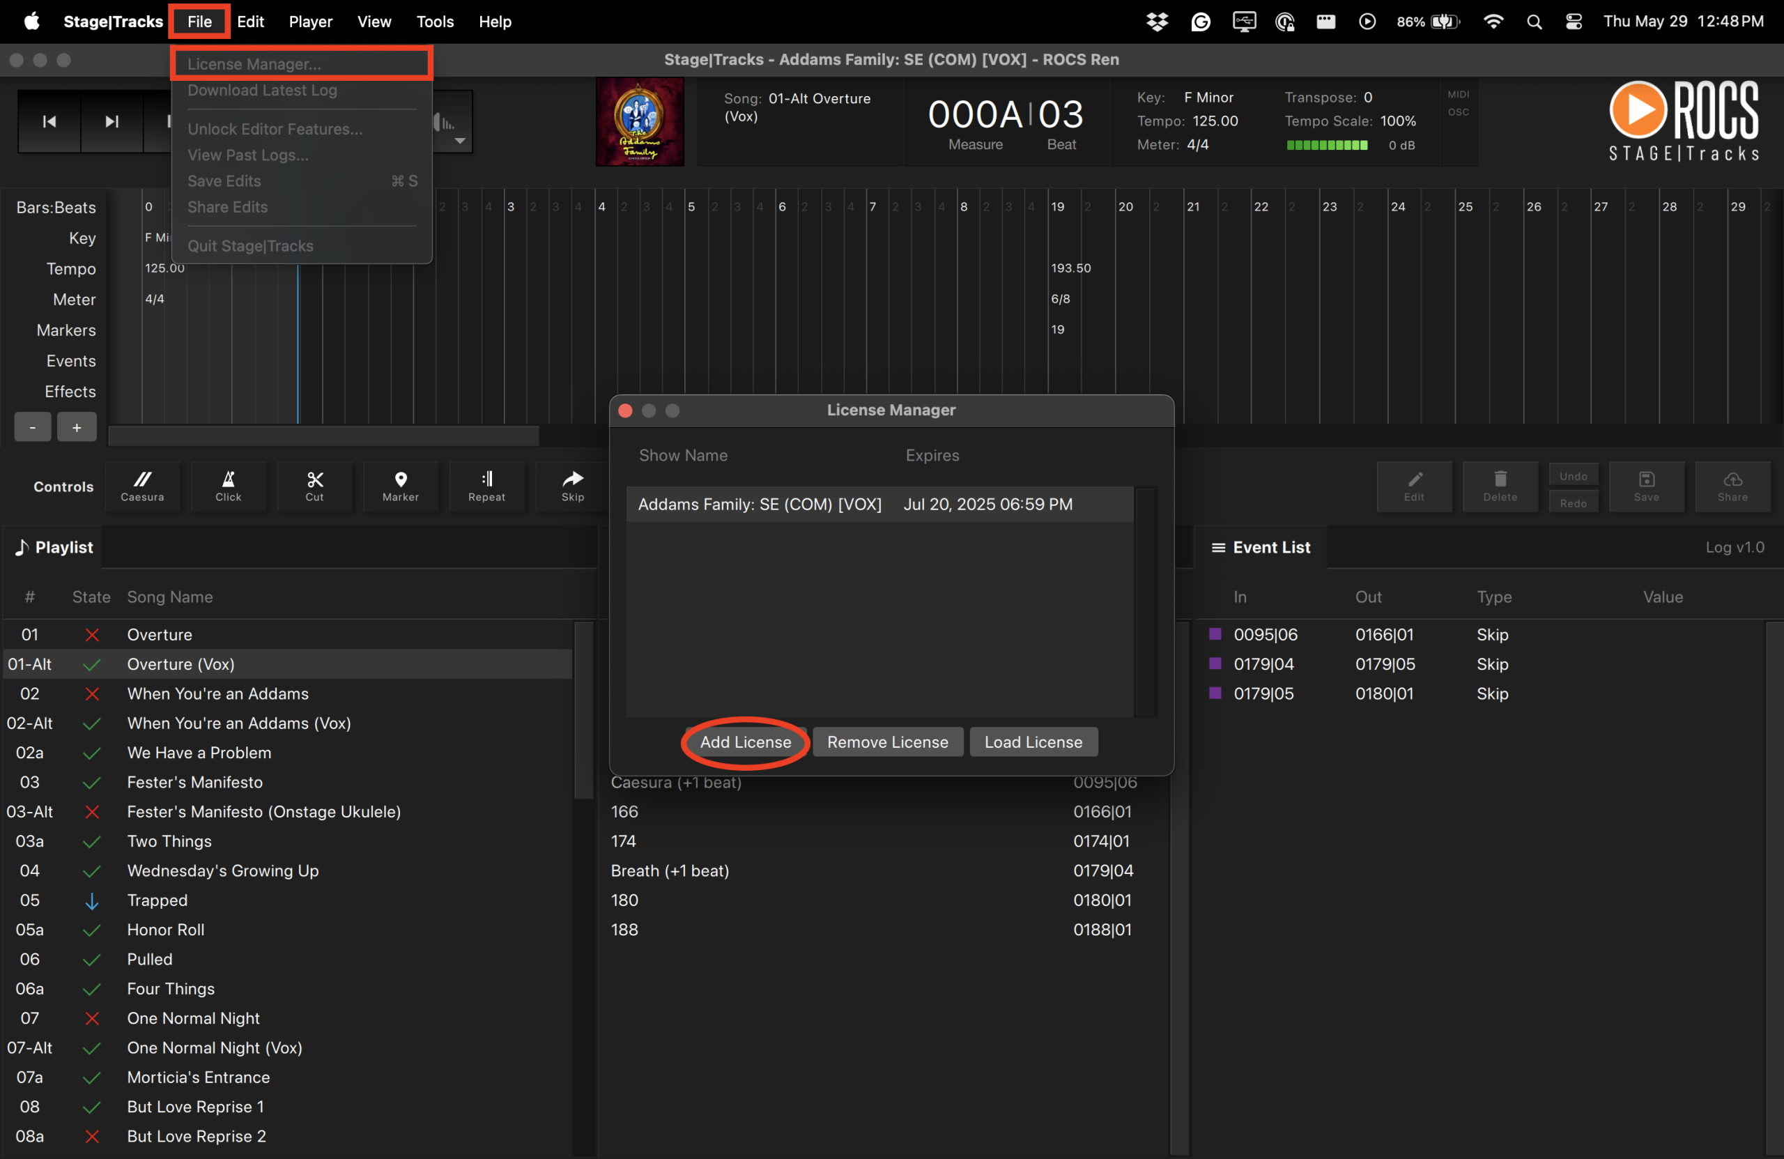Click the Event List panel tab
Screen dimensions: 1784x1159
point(1261,547)
